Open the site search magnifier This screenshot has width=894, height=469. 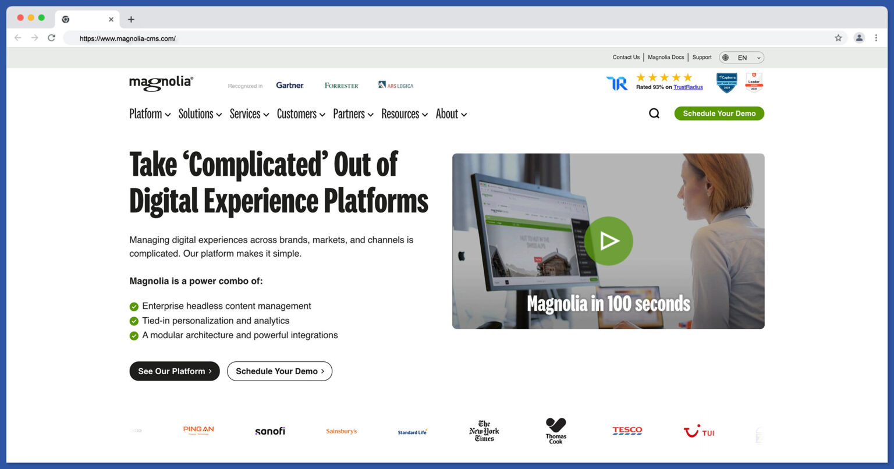654,113
